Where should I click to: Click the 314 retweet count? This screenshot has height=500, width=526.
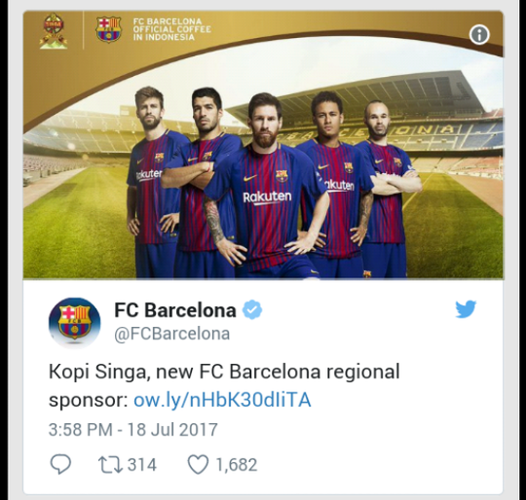[142, 465]
